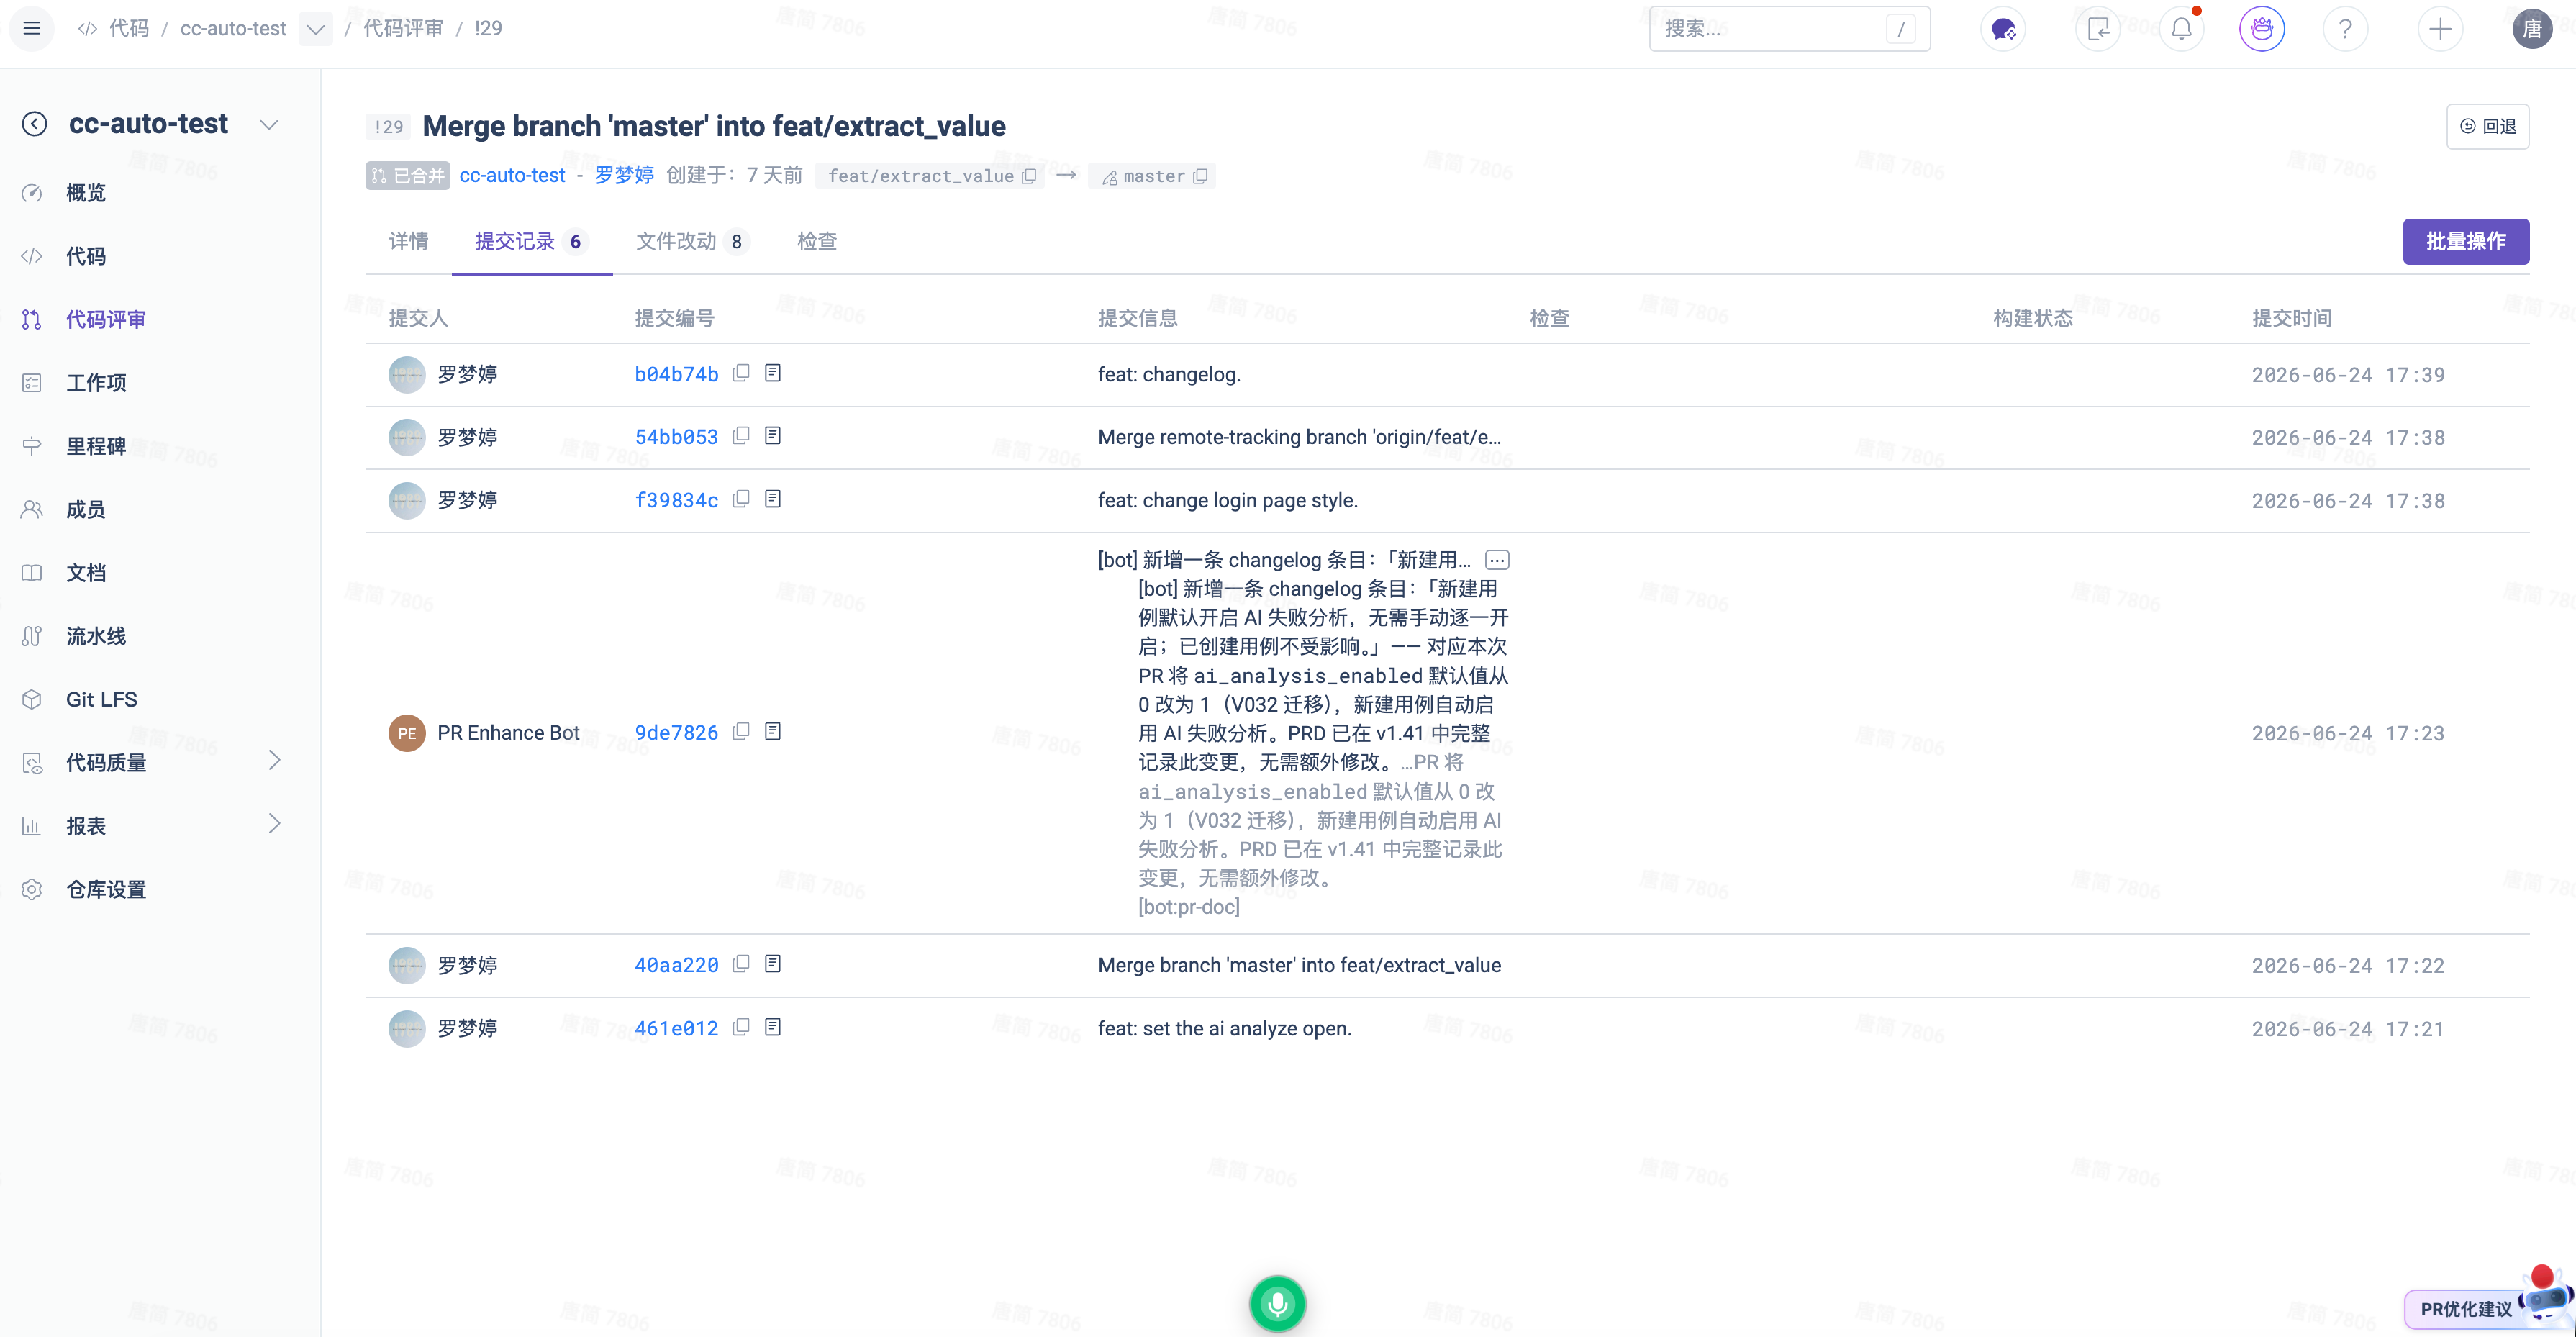The image size is (2576, 1337).
Task: Click the 批量操作 button
Action: 2466,241
